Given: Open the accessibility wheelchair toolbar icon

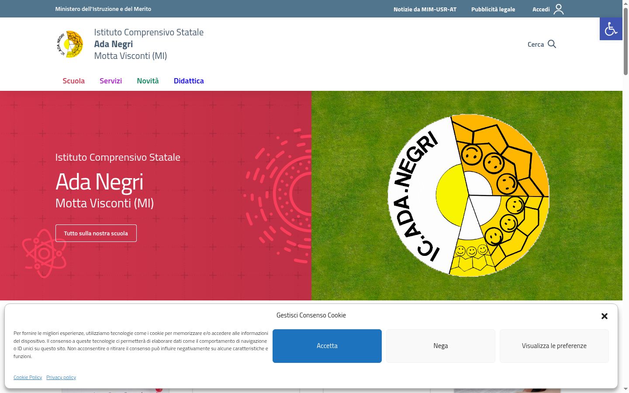Looking at the screenshot, I should 611,29.
